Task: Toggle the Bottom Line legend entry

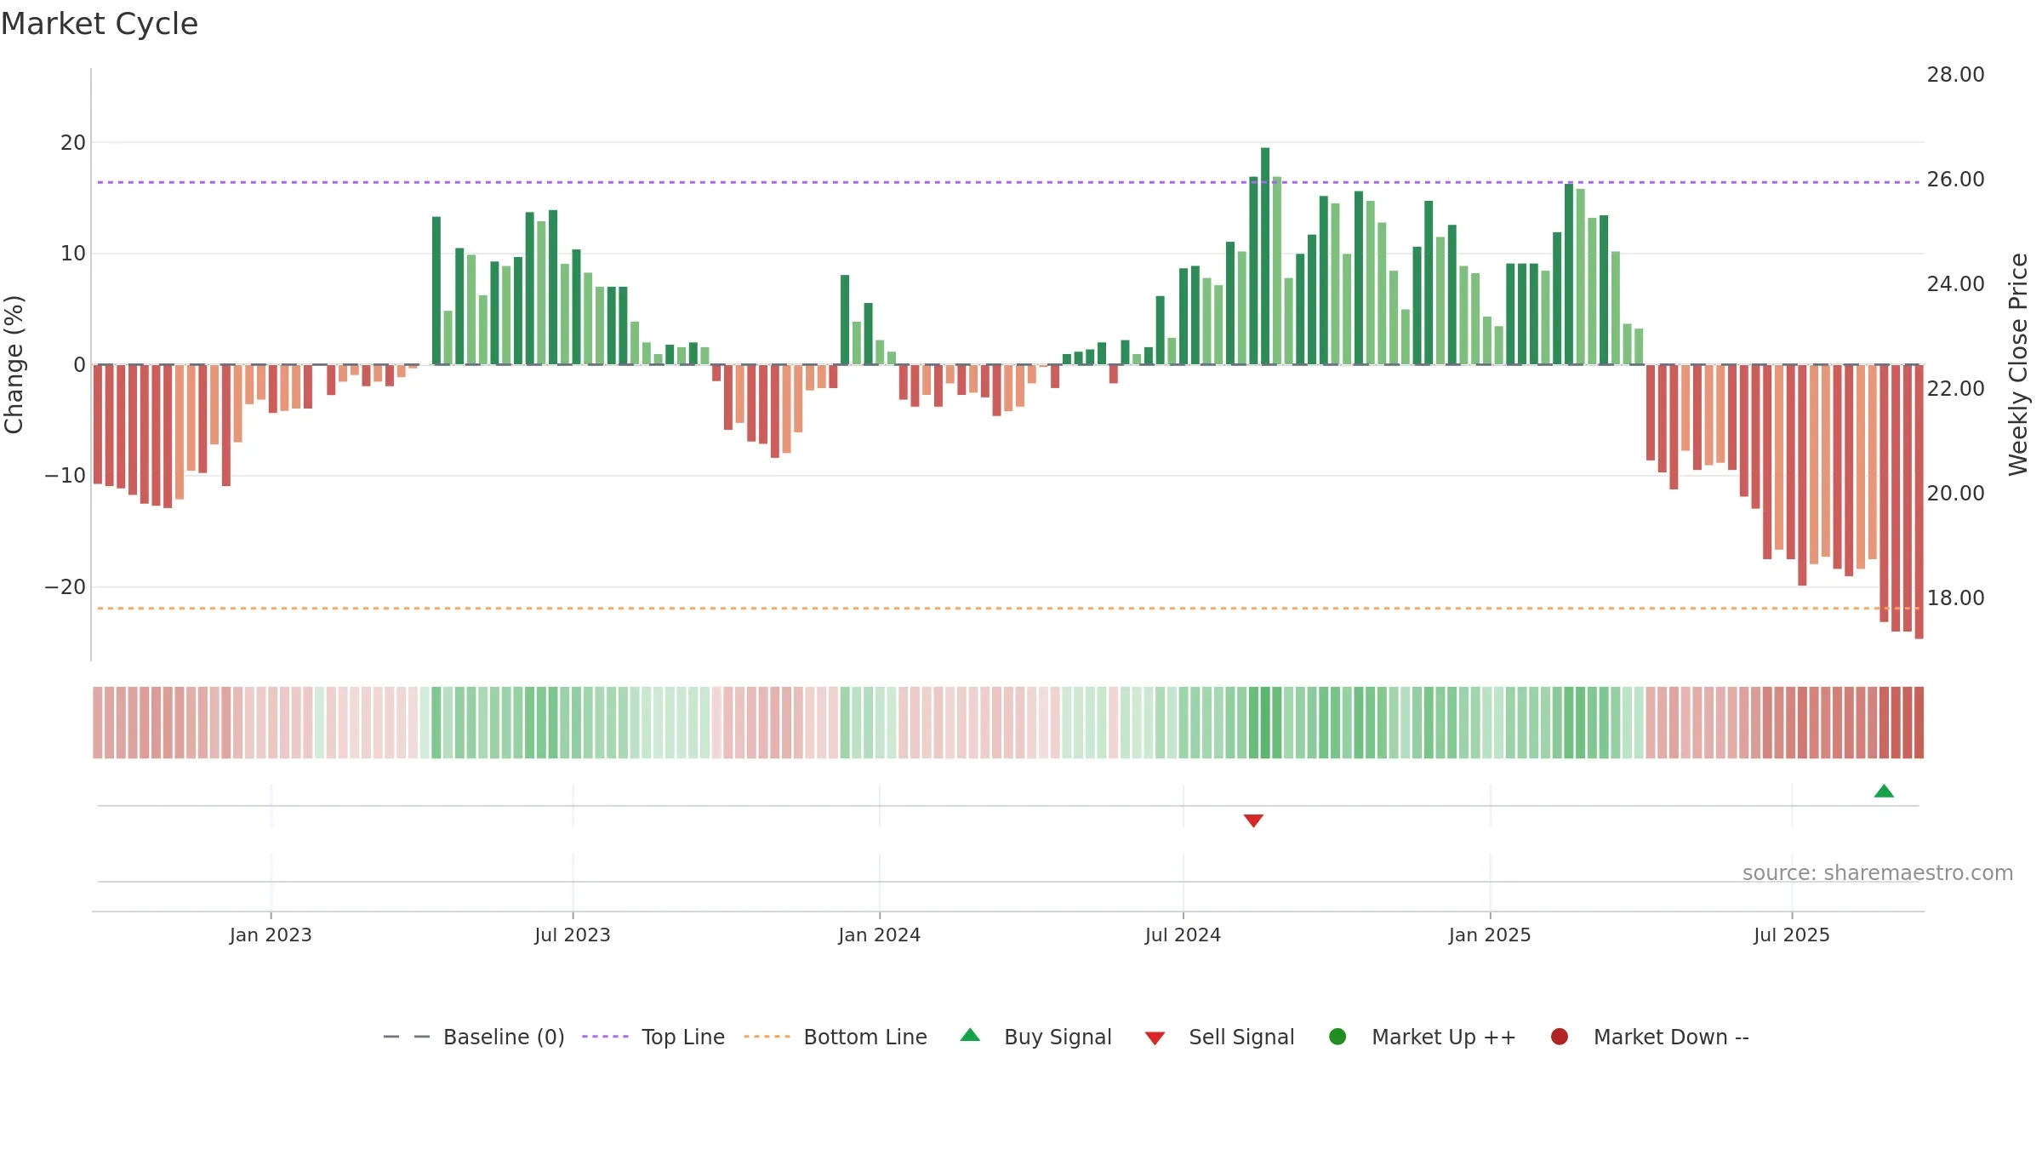Action: tap(836, 1037)
